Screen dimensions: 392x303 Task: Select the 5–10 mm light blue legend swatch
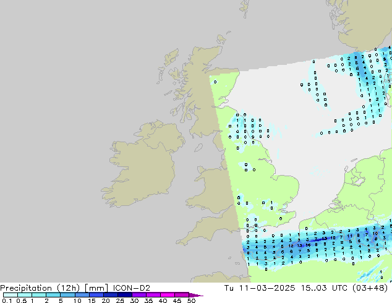67,295
